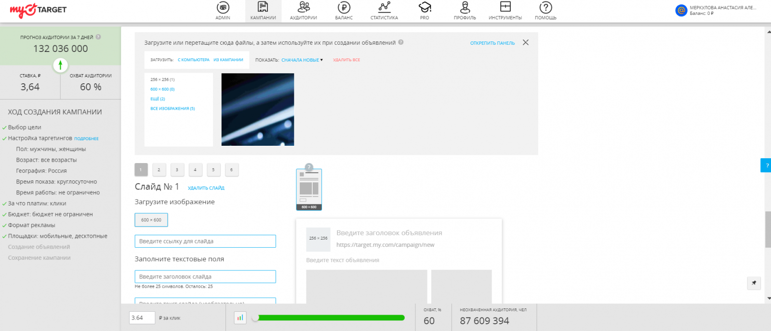Viewport: 771px width, 331px height.
Task: Click the preview URL target.my.com/campaign/new
Action: (x=385, y=245)
